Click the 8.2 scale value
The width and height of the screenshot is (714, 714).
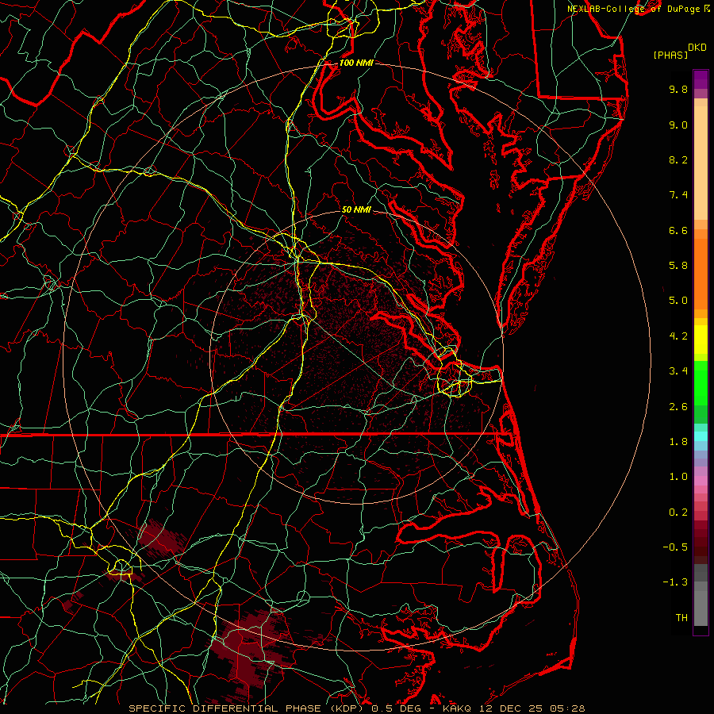point(678,159)
